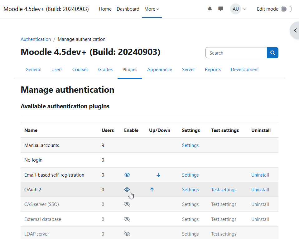Open Settings for Email-based self-registration
Viewport: 299px width, 239px height.
190,175
